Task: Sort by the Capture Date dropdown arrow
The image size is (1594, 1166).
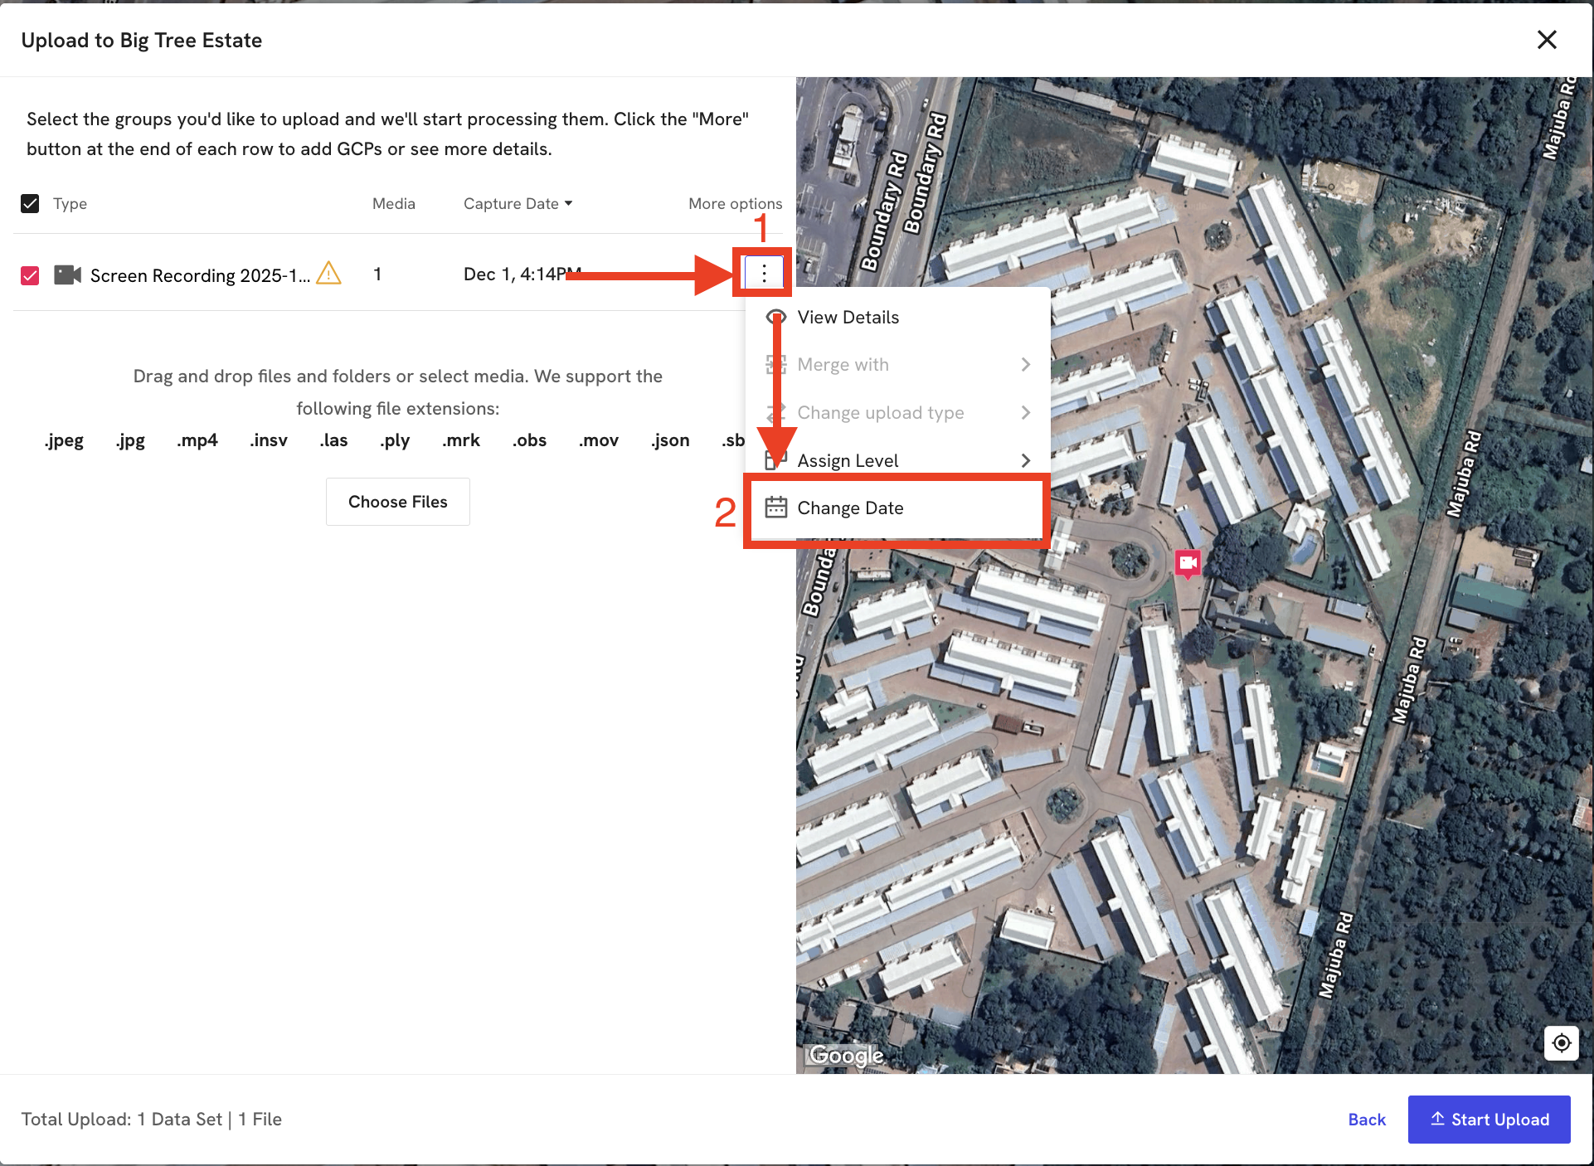Action: coord(569,203)
